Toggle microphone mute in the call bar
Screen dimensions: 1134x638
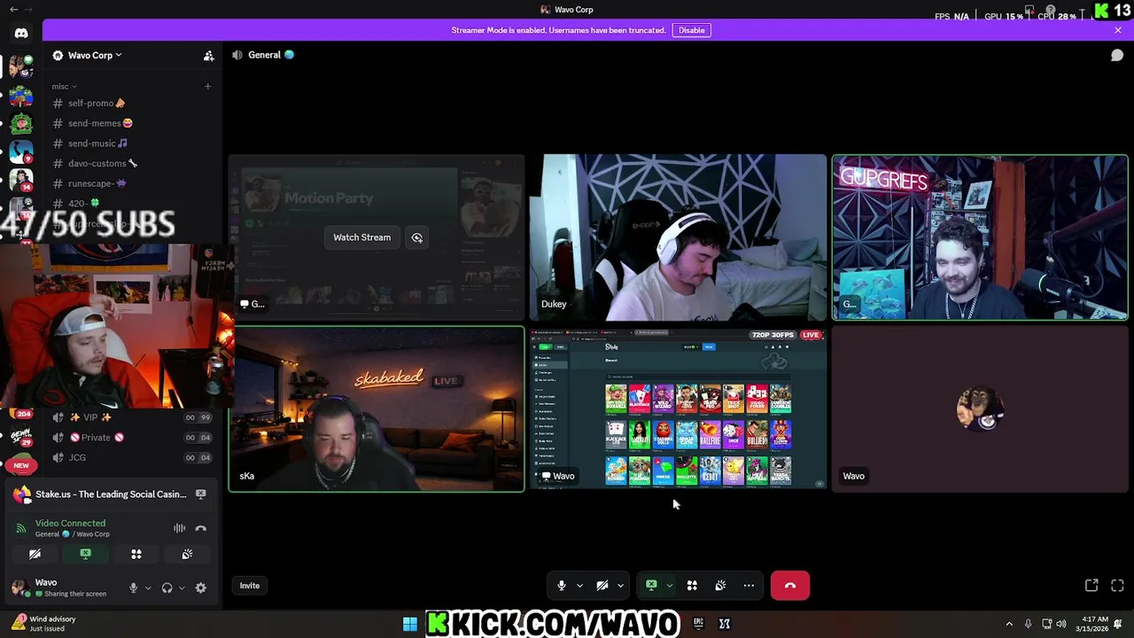click(x=561, y=586)
